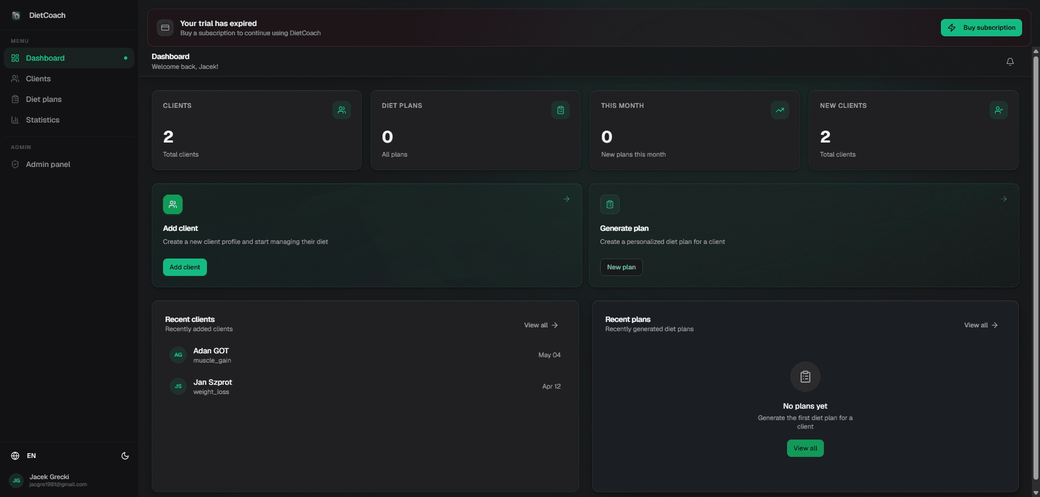This screenshot has height=497, width=1040.
Task: Go to Dashboard in the sidebar
Action: (x=69, y=58)
